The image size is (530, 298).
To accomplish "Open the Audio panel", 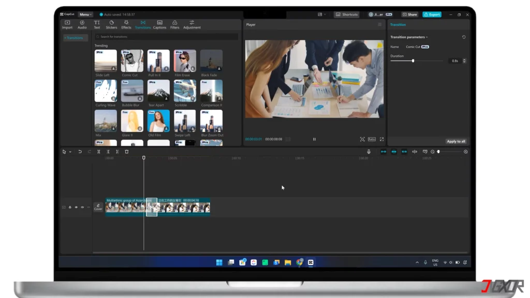I will tap(82, 25).
